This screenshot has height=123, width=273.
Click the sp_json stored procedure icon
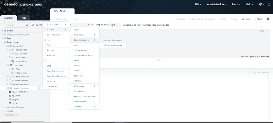(10, 100)
